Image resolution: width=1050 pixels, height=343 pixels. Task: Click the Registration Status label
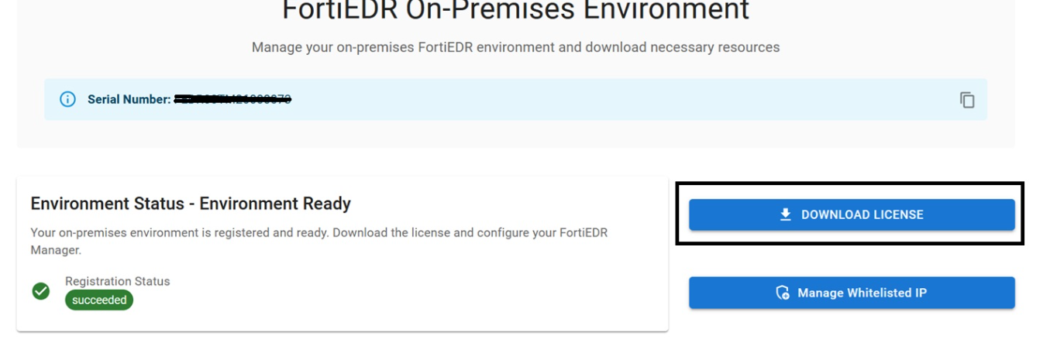(117, 281)
